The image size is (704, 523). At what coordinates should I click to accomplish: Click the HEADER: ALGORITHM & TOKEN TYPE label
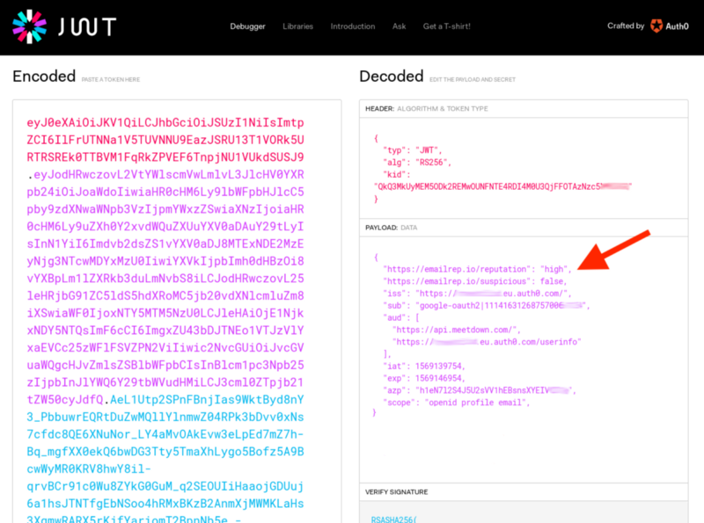point(427,108)
